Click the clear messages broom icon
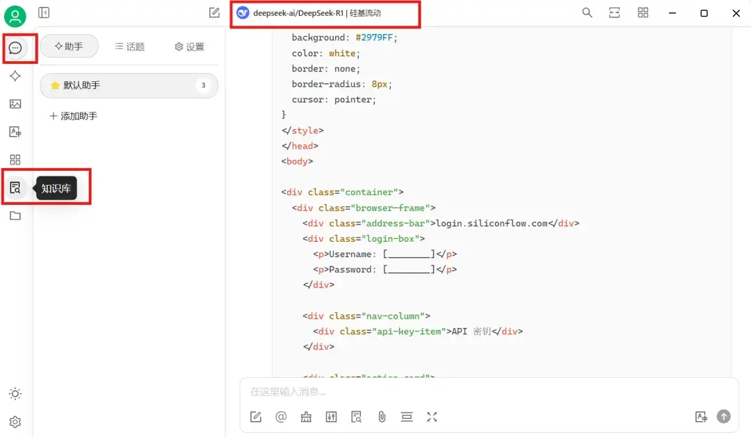Image resolution: width=751 pixels, height=437 pixels. (x=306, y=417)
